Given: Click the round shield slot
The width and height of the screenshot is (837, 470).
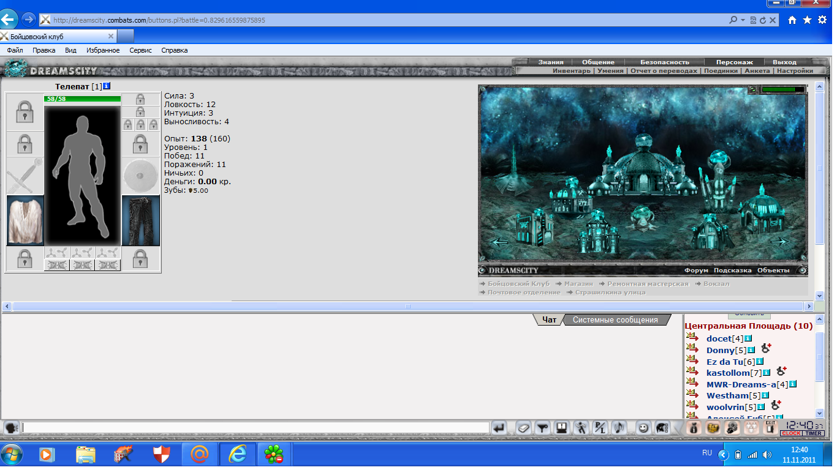Looking at the screenshot, I should [141, 176].
